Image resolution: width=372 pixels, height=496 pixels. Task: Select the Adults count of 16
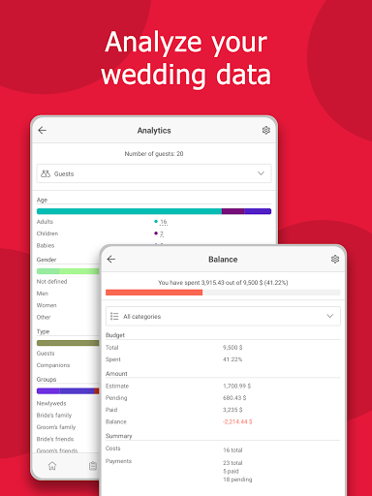pos(164,222)
